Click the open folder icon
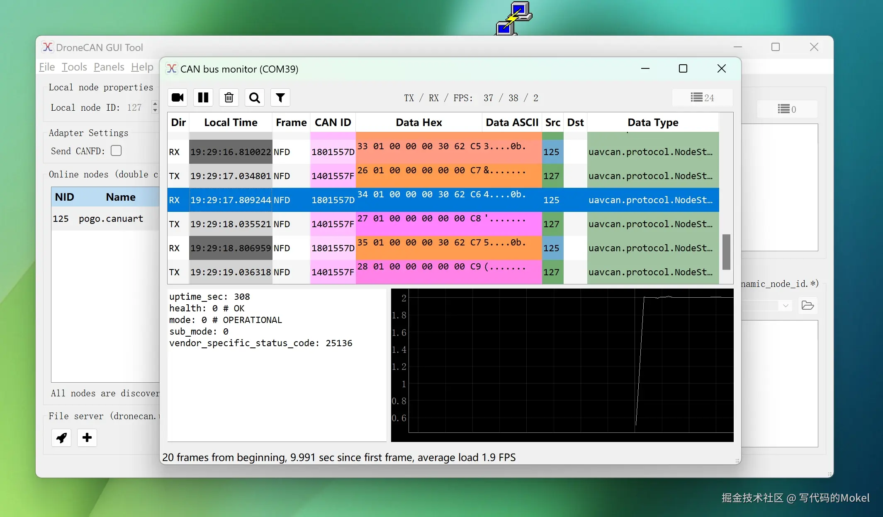Image resolution: width=883 pixels, height=517 pixels. [x=808, y=306]
